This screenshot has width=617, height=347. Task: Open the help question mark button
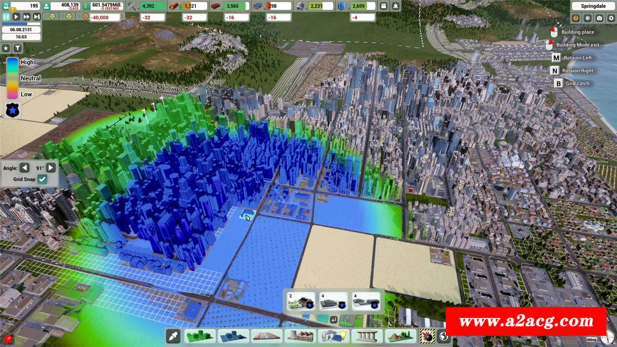(575, 18)
